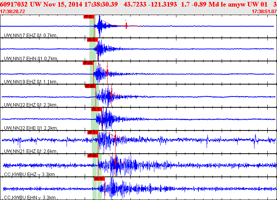Click the coda duration marker on KWBU EHZ

115,161
